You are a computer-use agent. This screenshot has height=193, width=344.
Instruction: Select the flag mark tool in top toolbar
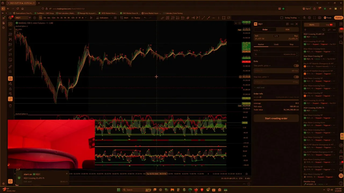[x=229, y=18]
